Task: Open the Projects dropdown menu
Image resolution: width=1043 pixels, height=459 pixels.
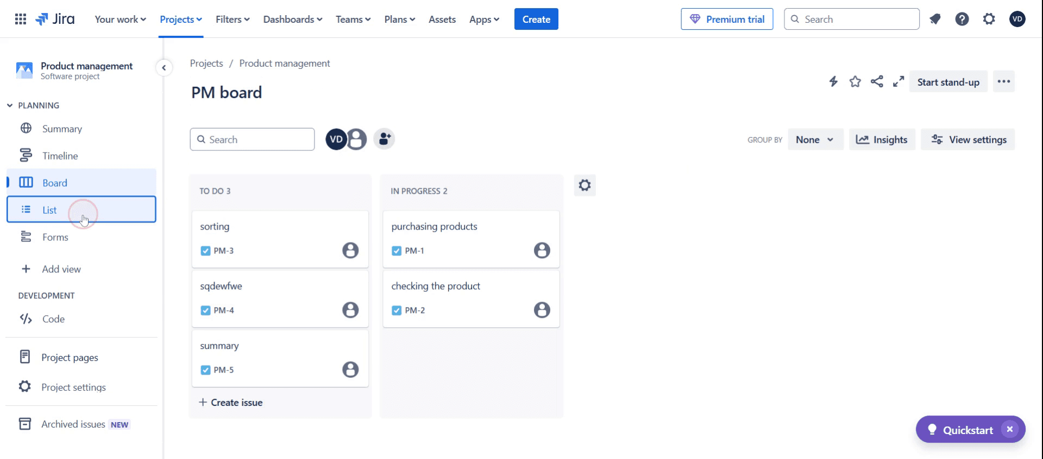Action: tap(181, 20)
